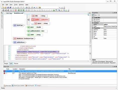Close the Properties panel
This screenshot has width=118, height=90.
116,13
